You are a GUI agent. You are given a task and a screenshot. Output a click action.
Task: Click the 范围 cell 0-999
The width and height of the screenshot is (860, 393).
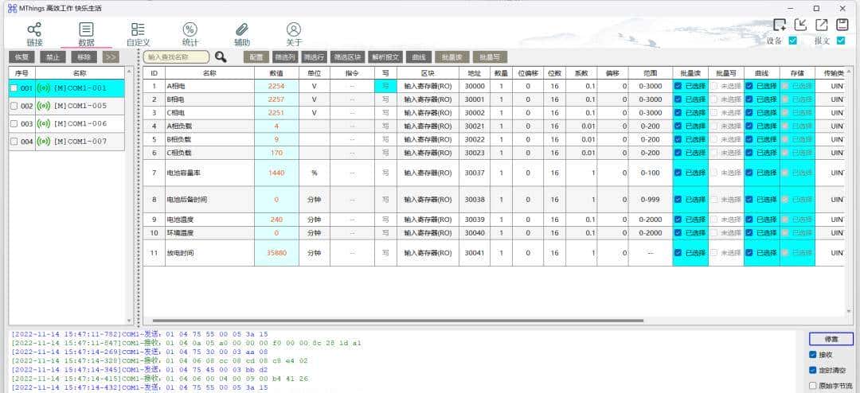(651, 200)
